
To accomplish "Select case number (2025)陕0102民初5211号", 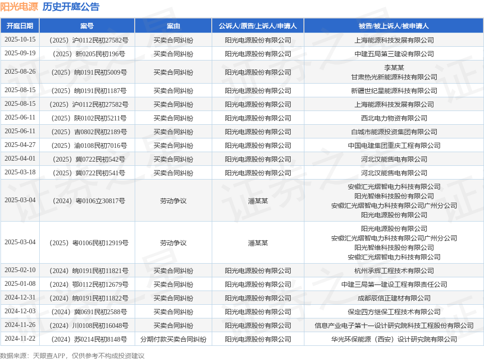I will tap(89, 118).
